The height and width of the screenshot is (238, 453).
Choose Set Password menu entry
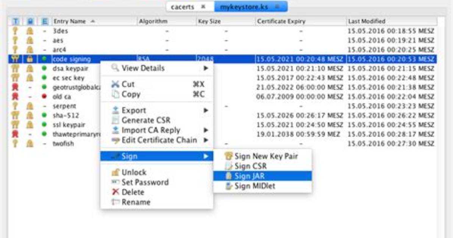click(156, 182)
